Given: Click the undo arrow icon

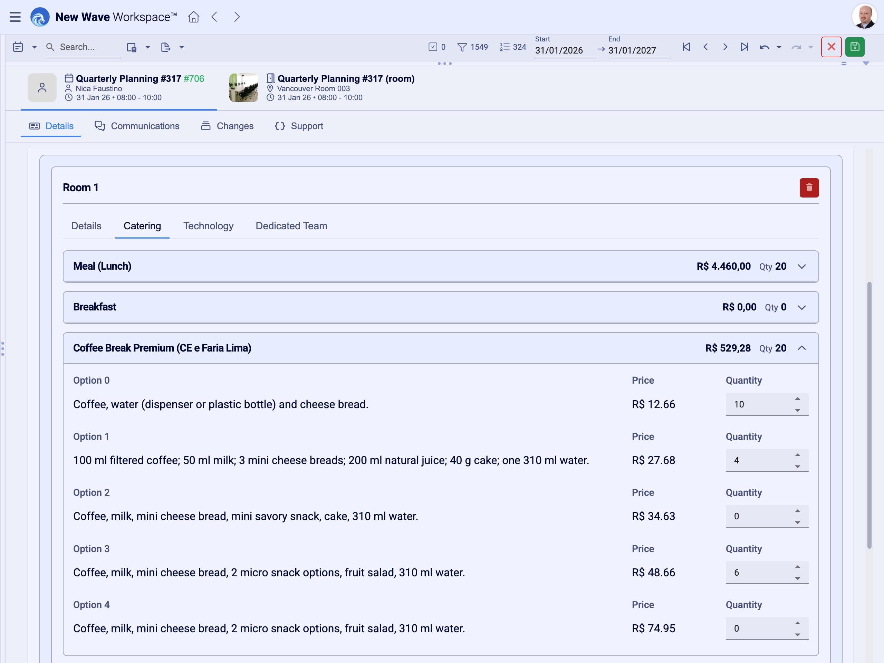Looking at the screenshot, I should pyautogui.click(x=764, y=47).
